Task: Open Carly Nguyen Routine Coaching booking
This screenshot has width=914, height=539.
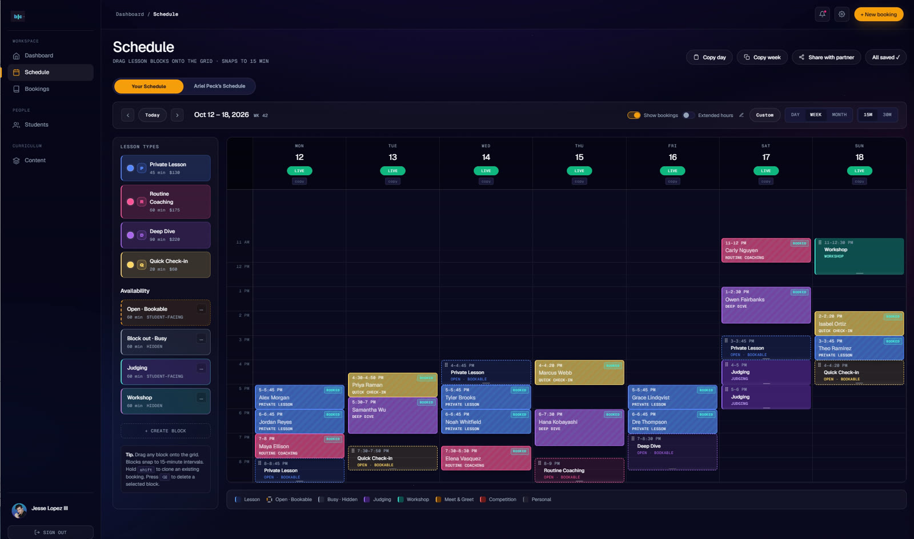Action: pos(766,250)
